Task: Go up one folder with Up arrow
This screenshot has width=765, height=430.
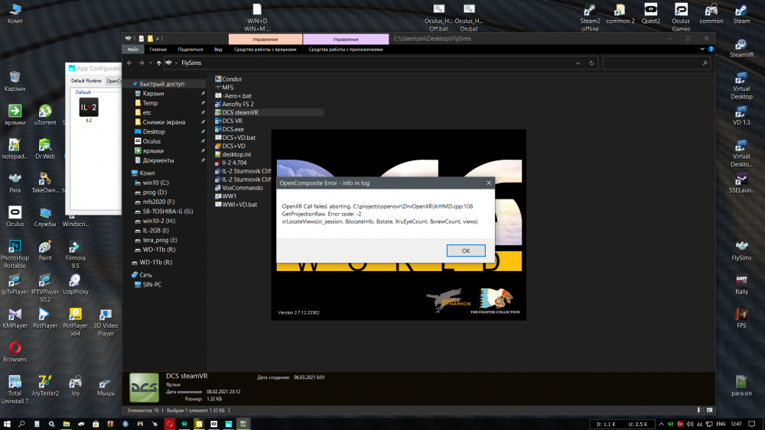Action: point(158,63)
